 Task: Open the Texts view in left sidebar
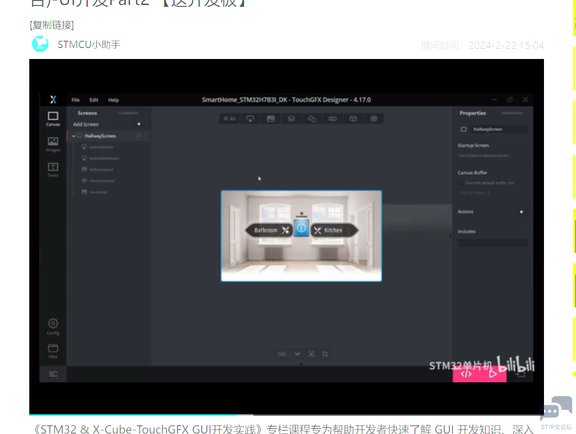coord(53,170)
